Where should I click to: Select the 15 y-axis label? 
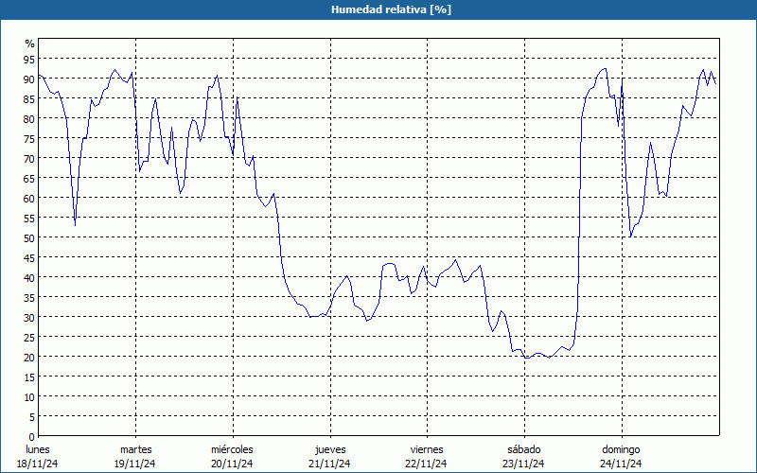pyautogui.click(x=30, y=377)
